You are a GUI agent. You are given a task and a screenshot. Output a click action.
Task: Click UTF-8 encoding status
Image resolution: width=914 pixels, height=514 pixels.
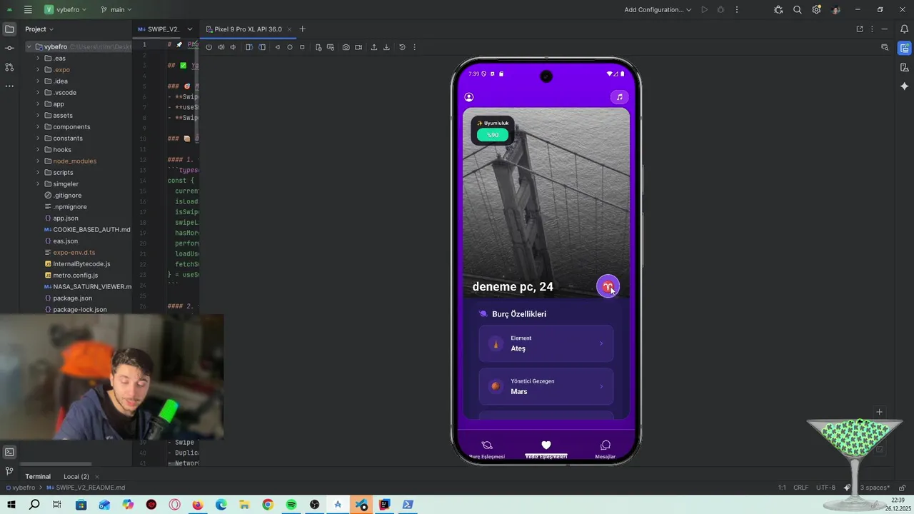[x=825, y=488]
